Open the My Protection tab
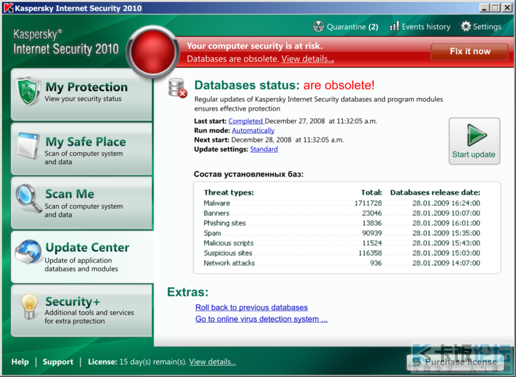This screenshot has height=377, width=516. 82,94
